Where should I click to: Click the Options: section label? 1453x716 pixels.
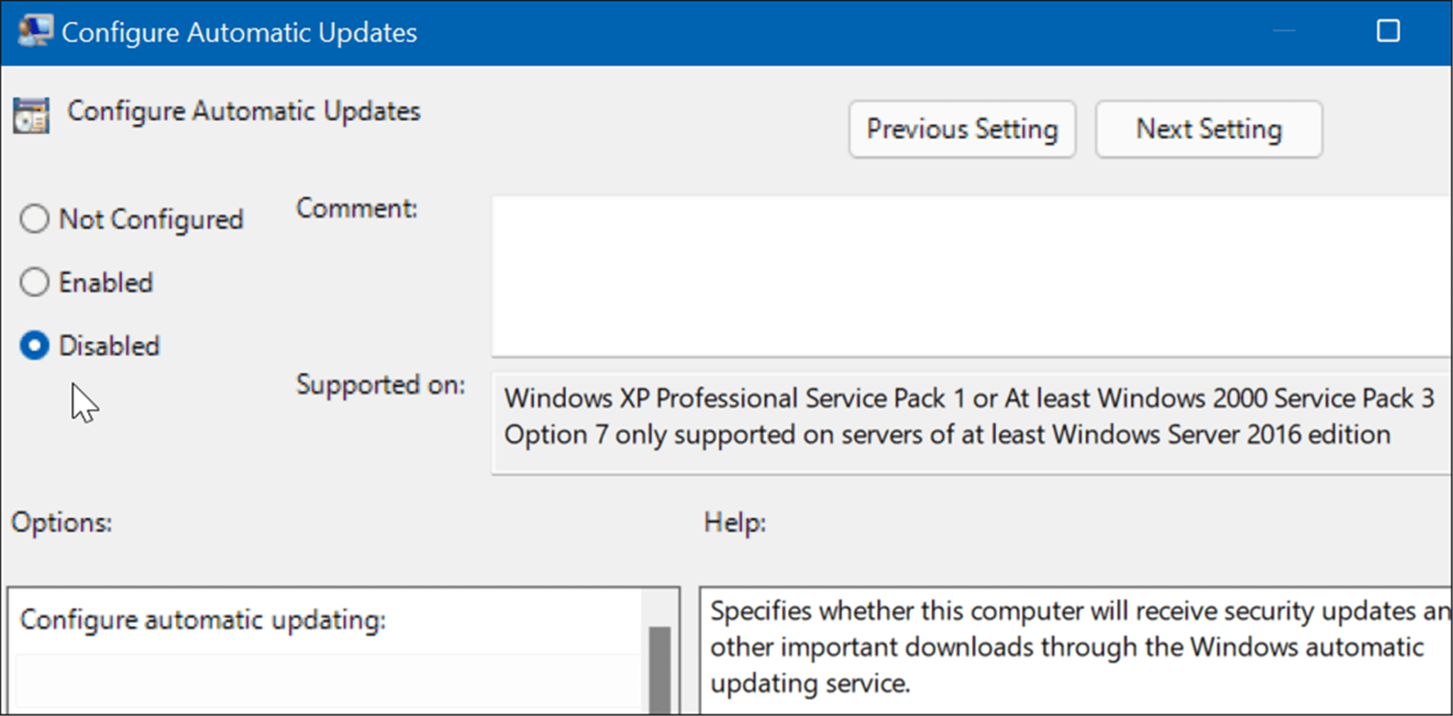click(x=61, y=522)
